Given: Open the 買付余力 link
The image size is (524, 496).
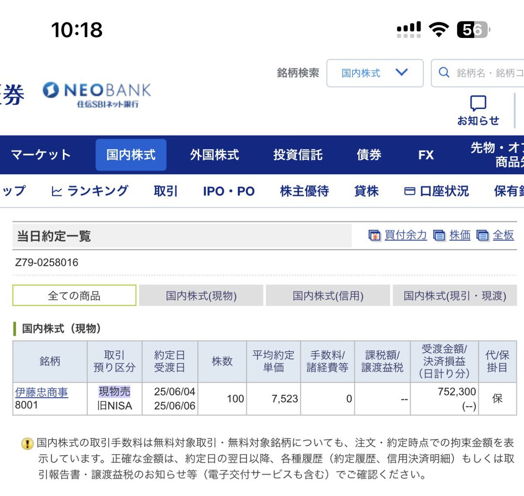Looking at the screenshot, I should [x=406, y=235].
